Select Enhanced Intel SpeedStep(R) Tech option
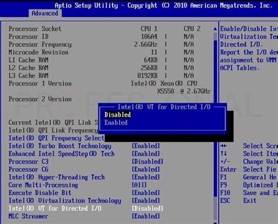The width and height of the screenshot is (278, 224). click(62, 154)
